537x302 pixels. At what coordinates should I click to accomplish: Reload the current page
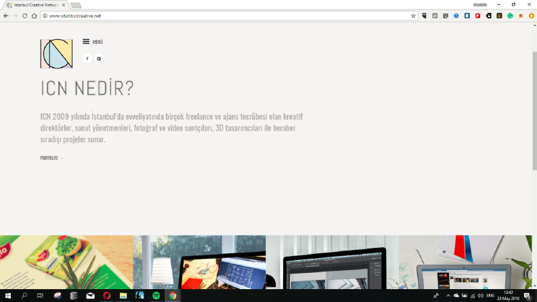24,16
